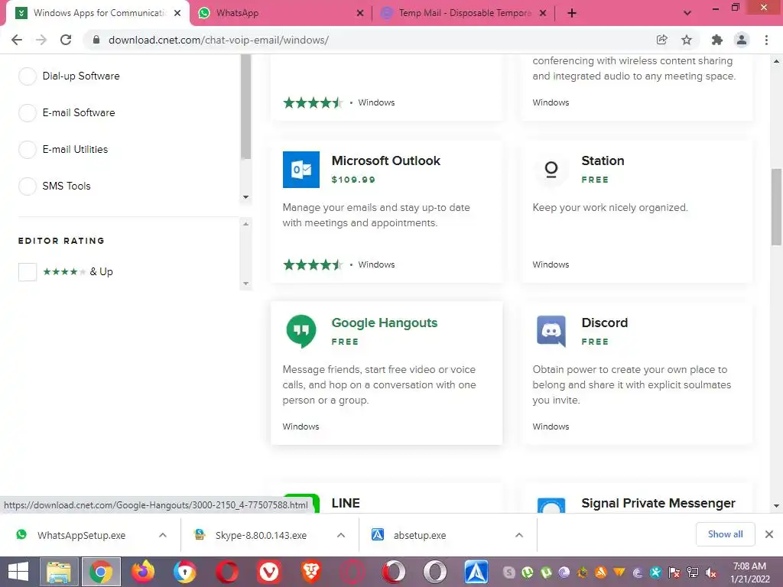The image size is (783, 587).
Task: Launch Firefox from the taskbar
Action: tap(143, 572)
